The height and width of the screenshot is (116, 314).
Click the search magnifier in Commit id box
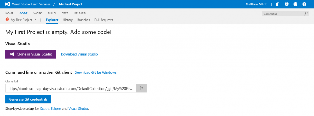pos(306,14)
